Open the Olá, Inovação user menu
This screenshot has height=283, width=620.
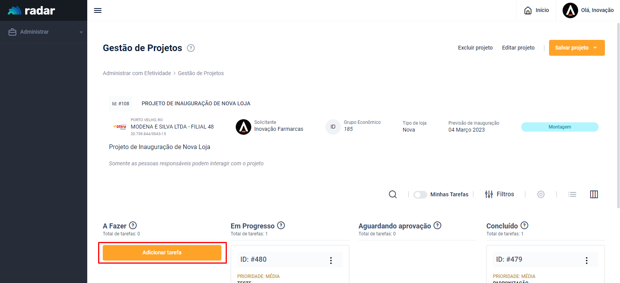588,10
